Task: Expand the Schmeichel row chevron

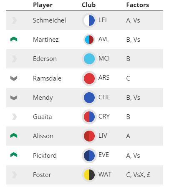Action: pyautogui.click(x=14, y=20)
